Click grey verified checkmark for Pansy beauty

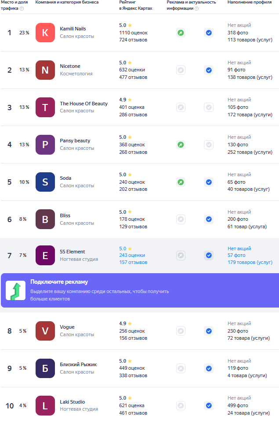point(209,145)
